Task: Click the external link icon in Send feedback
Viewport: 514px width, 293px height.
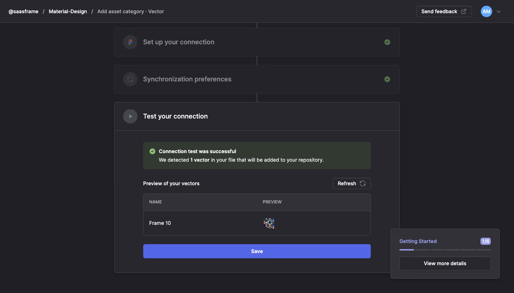Action: pyautogui.click(x=464, y=11)
